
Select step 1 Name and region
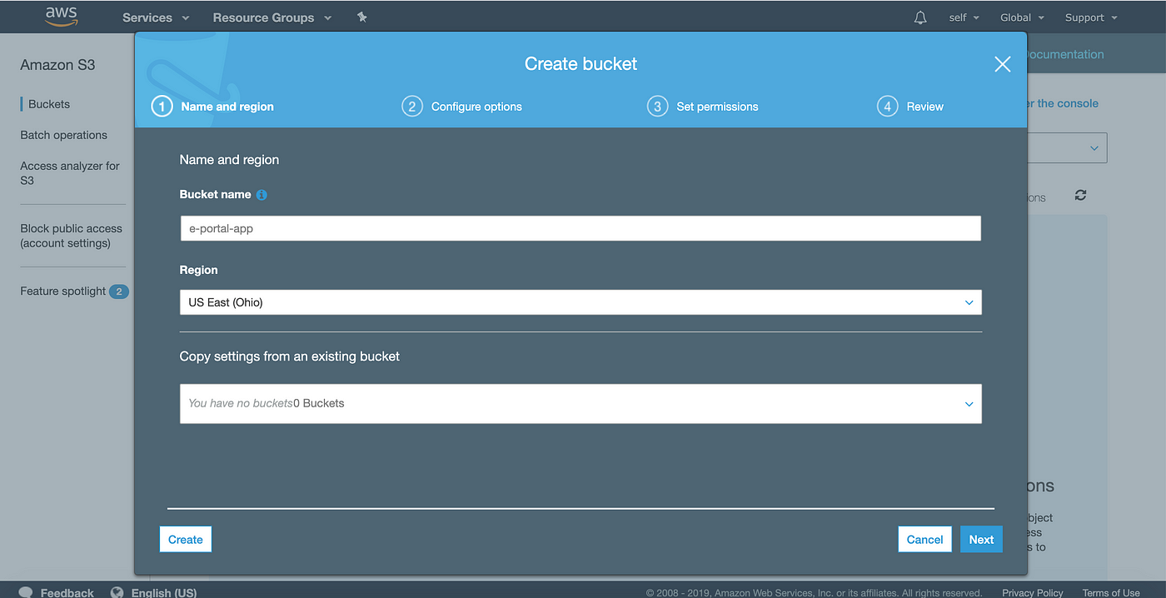coord(212,107)
